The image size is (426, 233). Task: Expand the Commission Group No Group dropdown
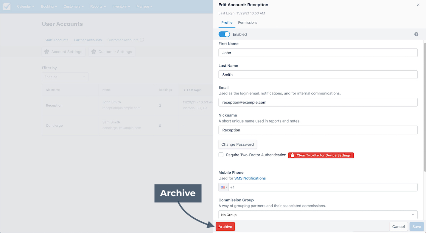318,215
